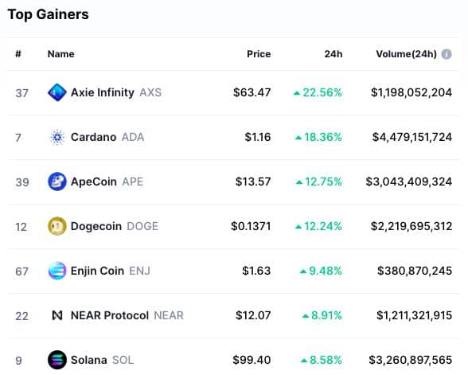
Task: Click the ApeCoin logo icon
Action: tap(57, 182)
